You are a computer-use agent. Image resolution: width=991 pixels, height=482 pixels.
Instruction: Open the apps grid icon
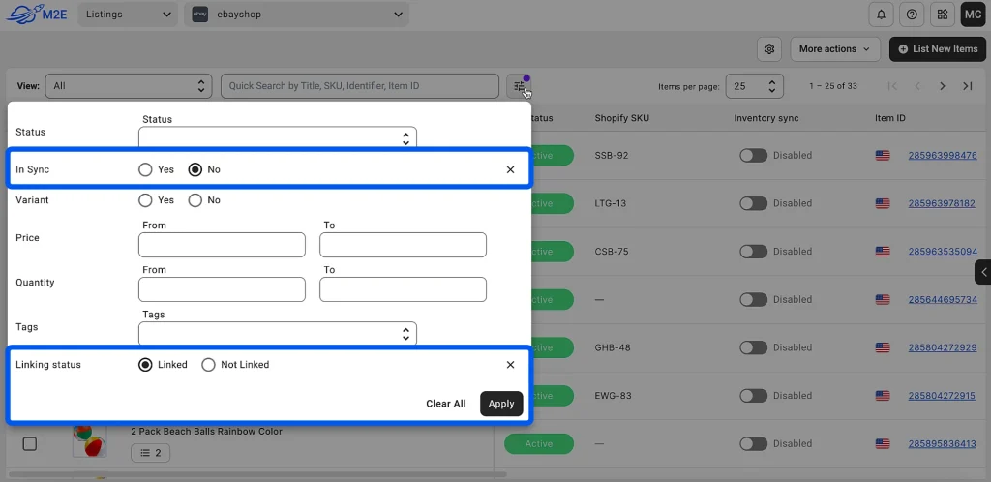point(942,15)
